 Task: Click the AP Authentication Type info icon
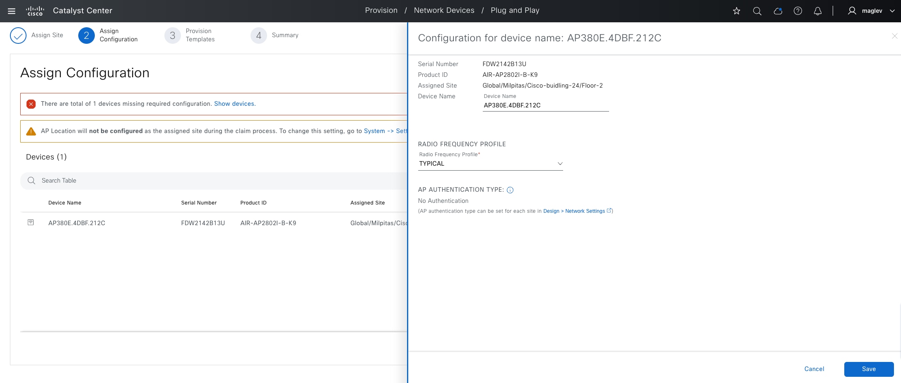pos(510,190)
